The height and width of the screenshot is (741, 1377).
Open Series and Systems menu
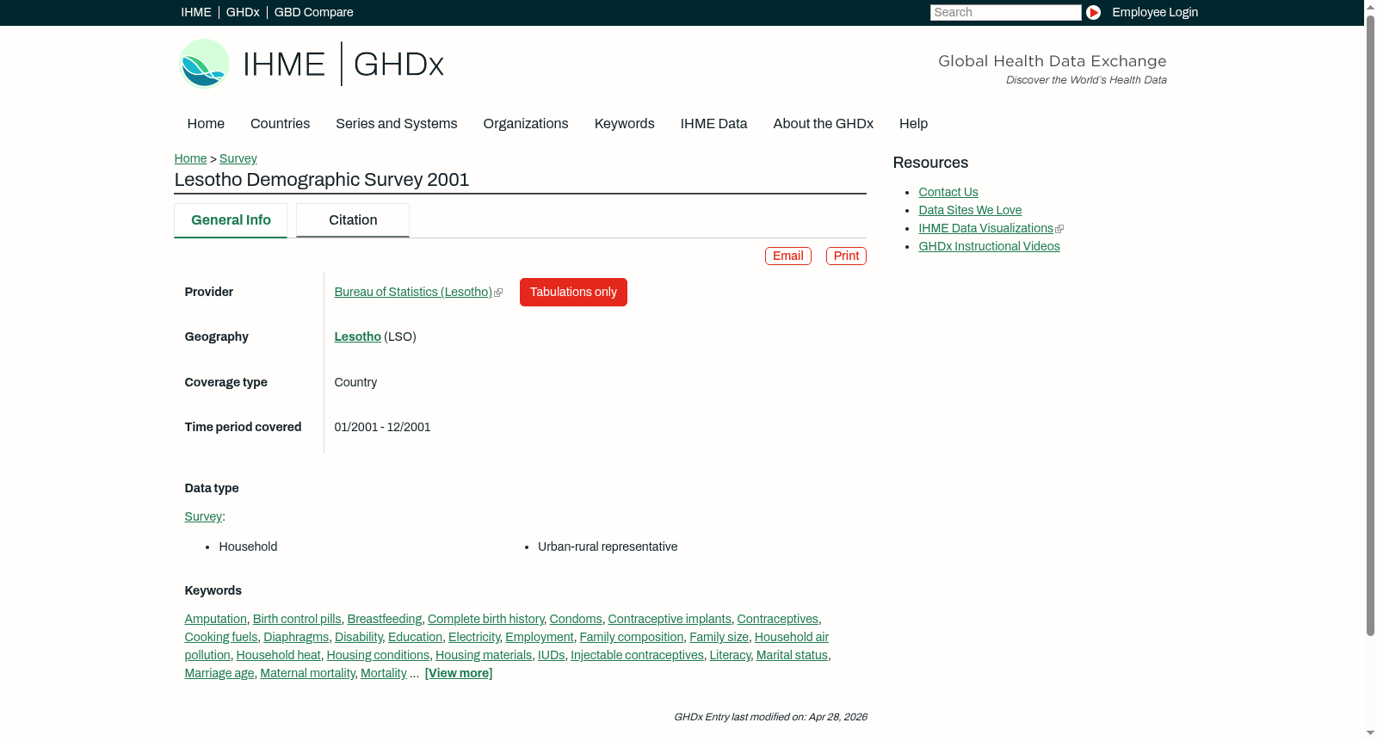pyautogui.click(x=397, y=124)
